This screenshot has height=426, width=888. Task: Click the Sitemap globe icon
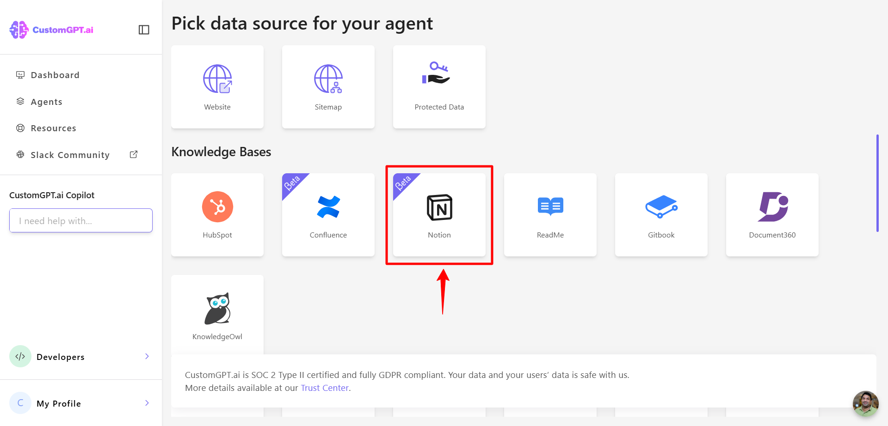pos(328,79)
